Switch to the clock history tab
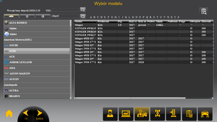The image size is (217, 122). coord(43,16)
